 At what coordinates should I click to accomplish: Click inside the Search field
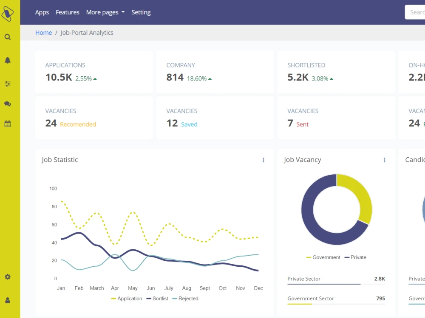click(x=415, y=12)
